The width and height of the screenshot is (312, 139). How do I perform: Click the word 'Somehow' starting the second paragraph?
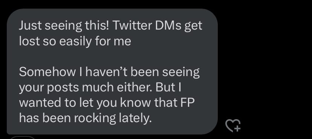coord(47,72)
